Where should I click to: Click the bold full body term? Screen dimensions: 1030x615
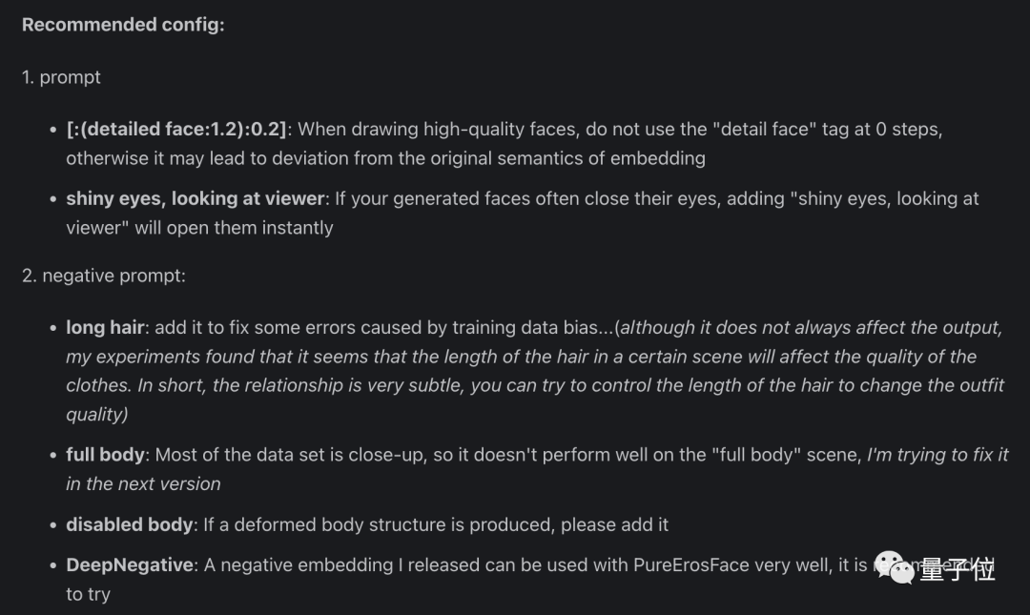coord(105,455)
